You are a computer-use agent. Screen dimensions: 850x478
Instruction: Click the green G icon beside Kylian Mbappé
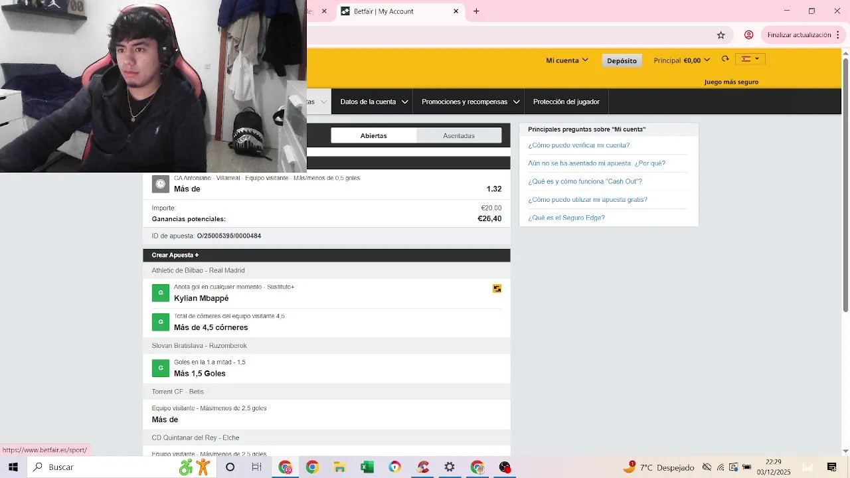[160, 293]
